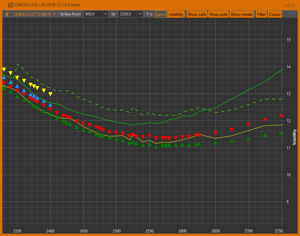
Task: Click the '2500' strike axis label
Action: (117, 231)
